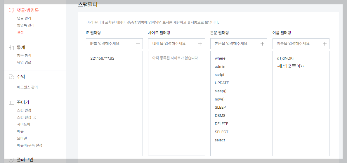Viewport: 347px width, 163px height.
Task: Select the 'admin' filter entry
Action: 220,66
